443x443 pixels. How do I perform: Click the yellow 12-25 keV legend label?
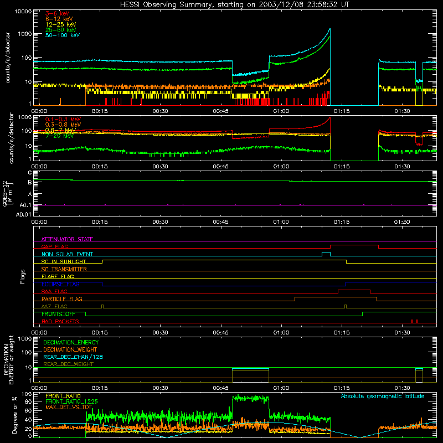[x=61, y=24]
